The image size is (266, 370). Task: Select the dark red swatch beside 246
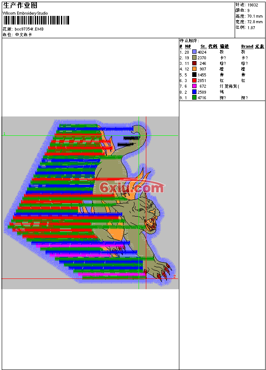coord(194,63)
